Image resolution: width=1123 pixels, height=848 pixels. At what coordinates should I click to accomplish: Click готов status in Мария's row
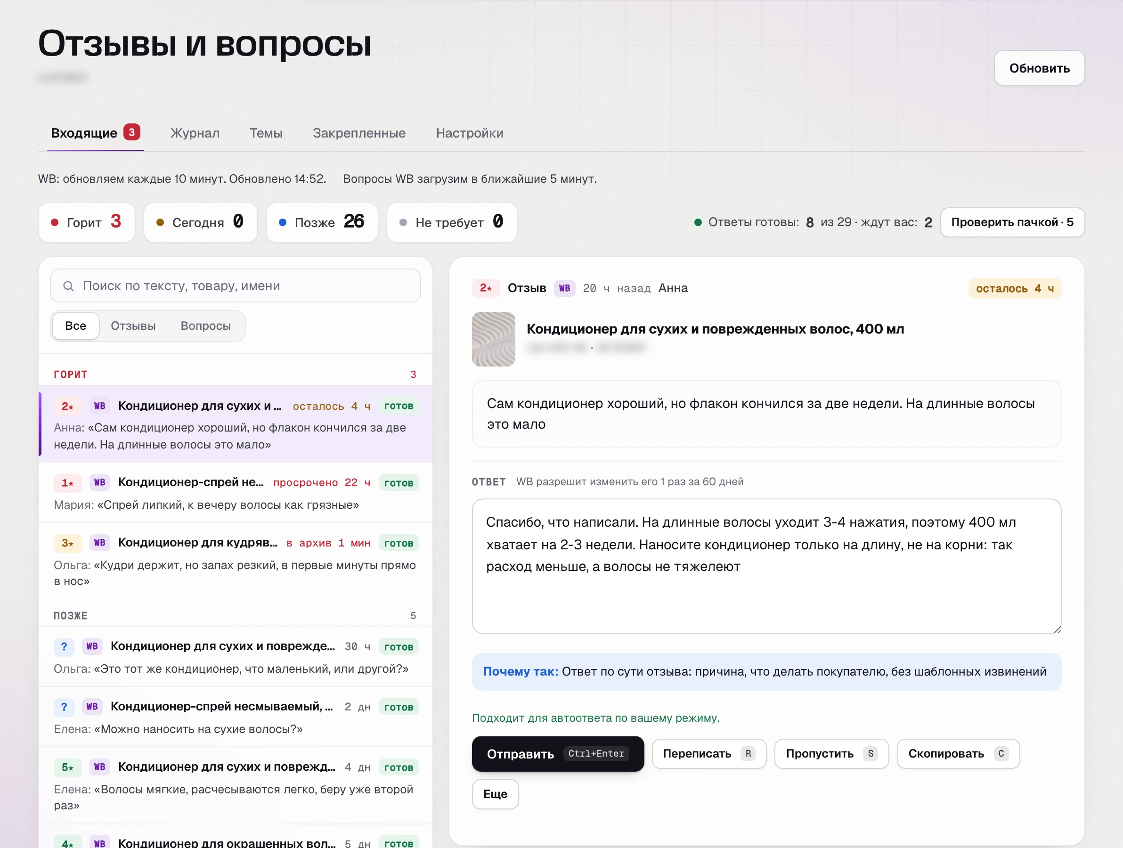399,483
